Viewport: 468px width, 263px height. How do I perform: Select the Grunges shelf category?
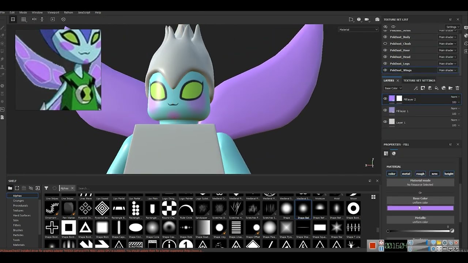19,201
